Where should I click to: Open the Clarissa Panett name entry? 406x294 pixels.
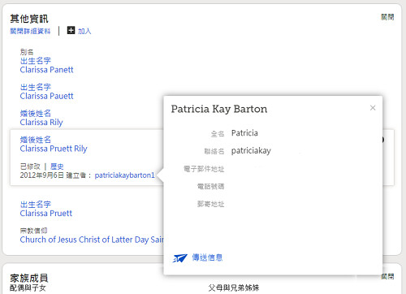[46, 70]
